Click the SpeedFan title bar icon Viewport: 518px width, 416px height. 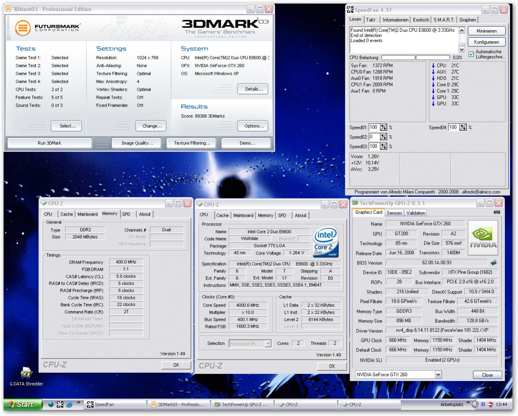(x=350, y=10)
